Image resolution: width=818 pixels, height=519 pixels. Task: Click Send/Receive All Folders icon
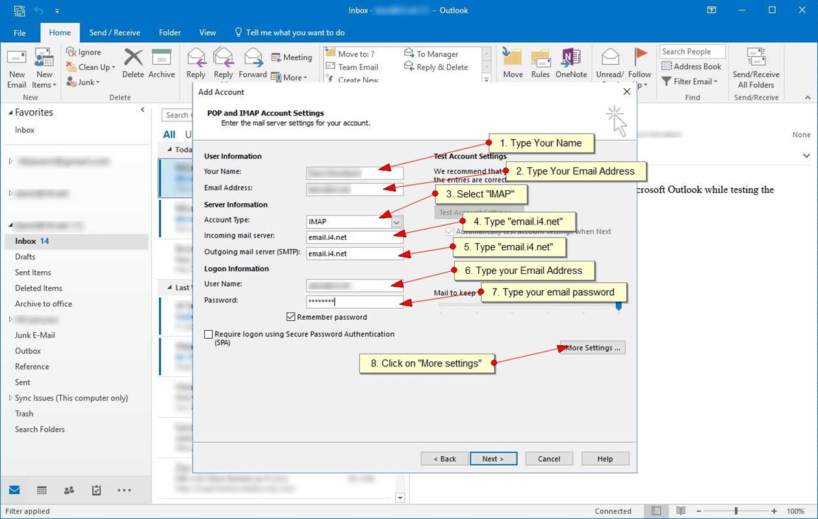coord(756,67)
